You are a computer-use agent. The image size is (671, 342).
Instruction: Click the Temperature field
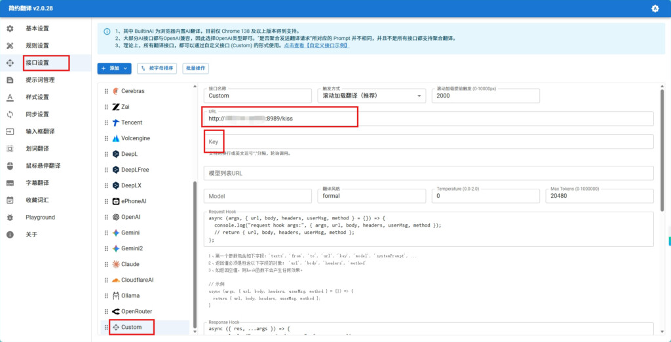click(486, 196)
